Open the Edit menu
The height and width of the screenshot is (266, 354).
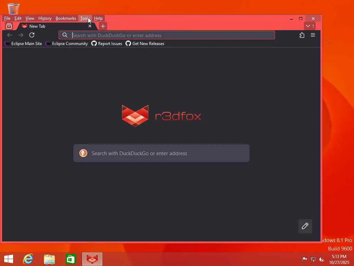click(x=18, y=18)
